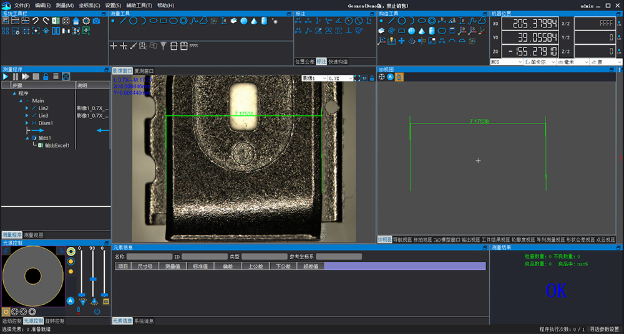Screen dimensions: 624x334
Task: Select the Rectangle tool in 测量工具 panel
Action: click(x=163, y=21)
